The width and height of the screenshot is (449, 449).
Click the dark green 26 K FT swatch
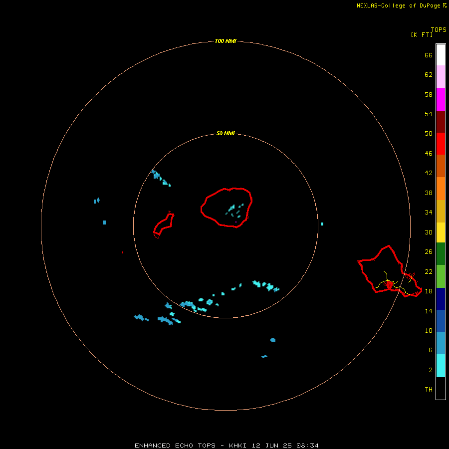click(441, 254)
